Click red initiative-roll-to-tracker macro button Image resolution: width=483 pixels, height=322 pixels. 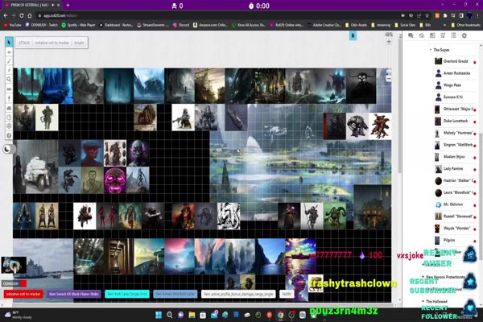pos(23,294)
